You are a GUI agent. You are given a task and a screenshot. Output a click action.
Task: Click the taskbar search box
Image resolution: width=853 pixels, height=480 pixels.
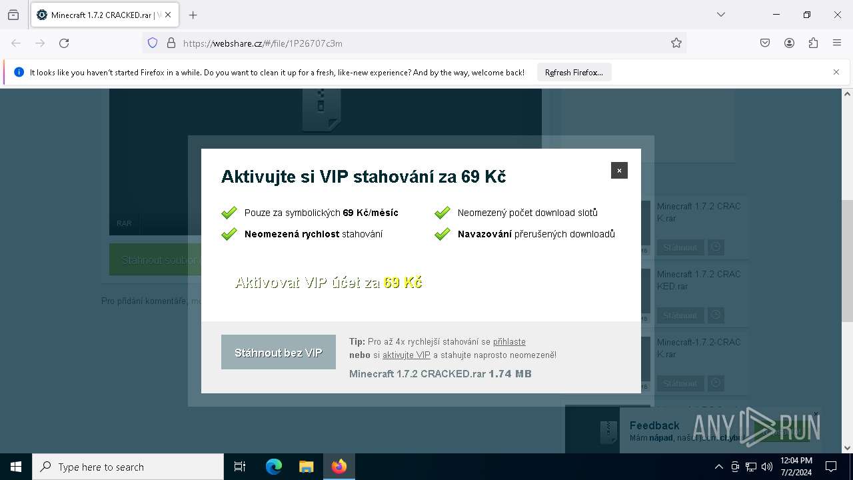coord(128,467)
